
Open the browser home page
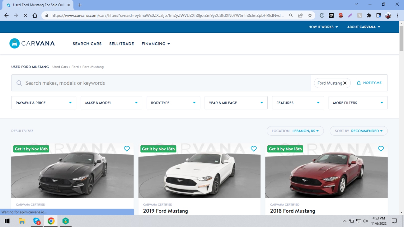click(x=35, y=15)
